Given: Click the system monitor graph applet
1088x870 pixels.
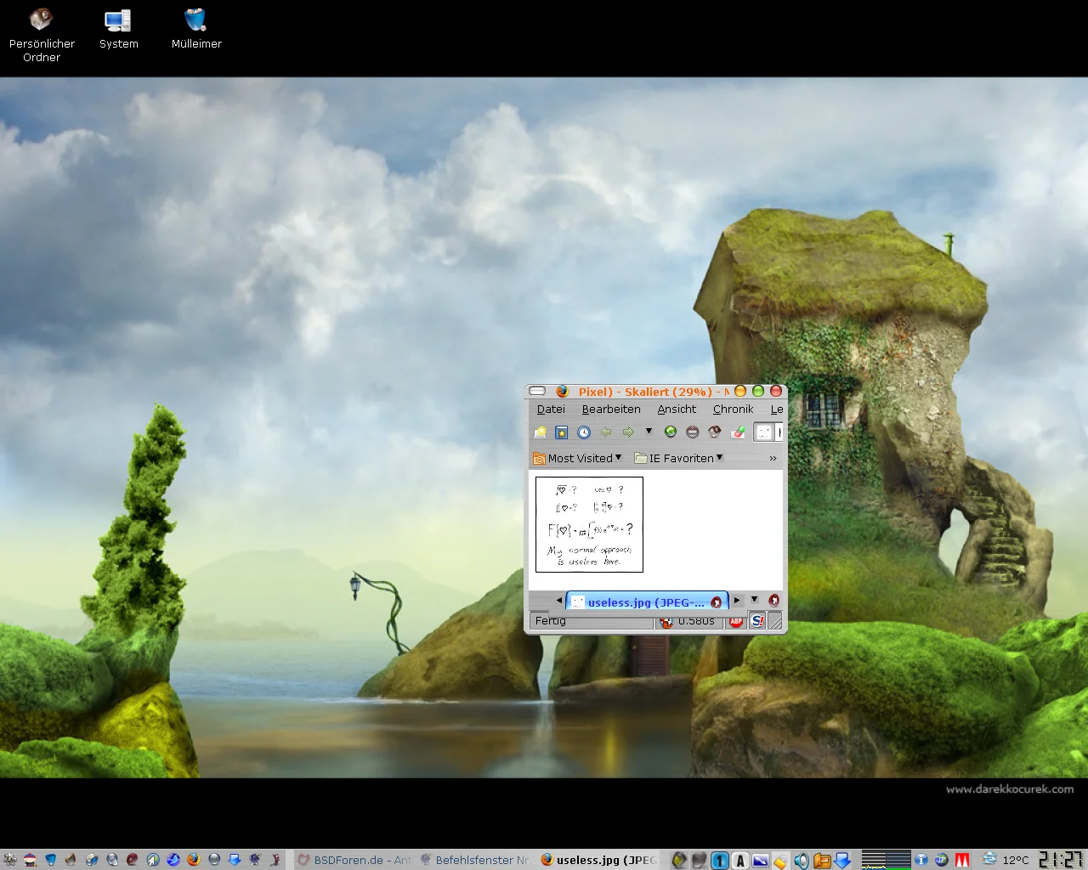Looking at the screenshot, I should point(887,860).
